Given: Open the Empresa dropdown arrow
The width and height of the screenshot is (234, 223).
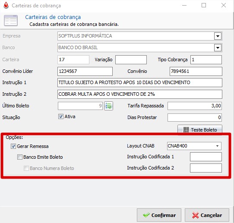Looking at the screenshot, I should coord(218,36).
